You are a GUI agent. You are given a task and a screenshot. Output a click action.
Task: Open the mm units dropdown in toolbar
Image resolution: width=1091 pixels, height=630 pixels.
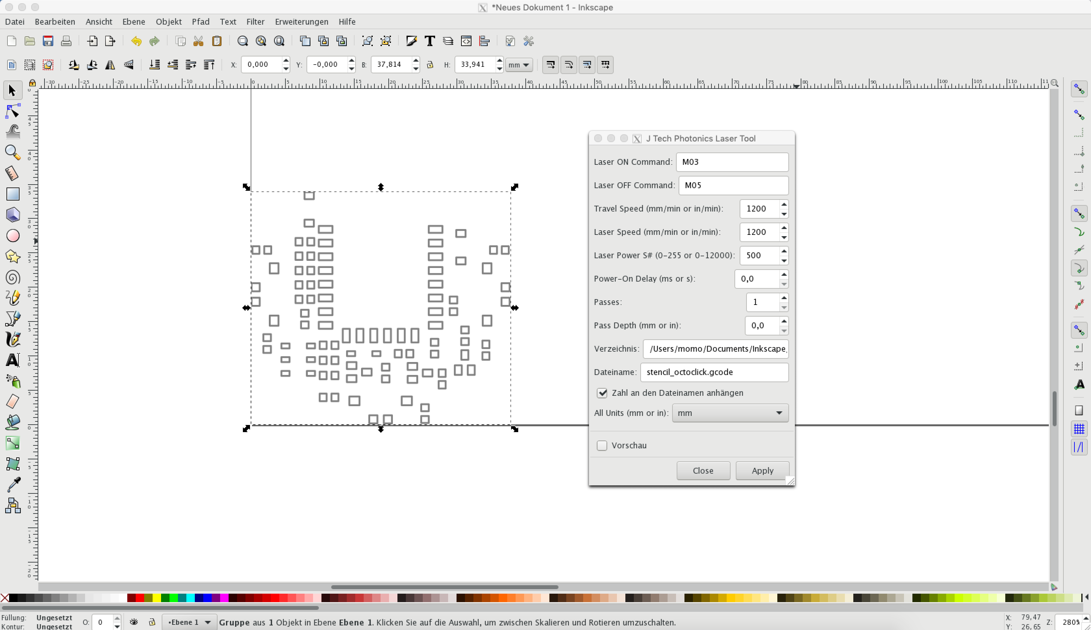(518, 65)
